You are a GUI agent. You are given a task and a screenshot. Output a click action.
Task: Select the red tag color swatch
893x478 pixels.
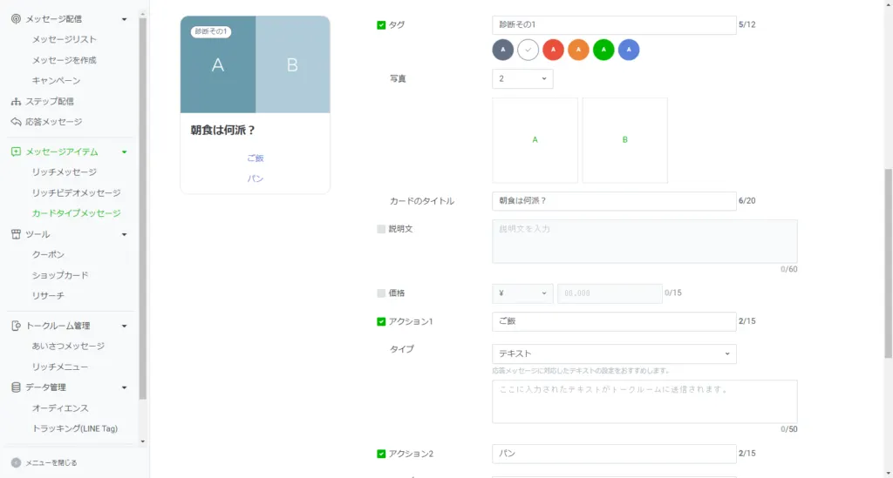click(553, 50)
